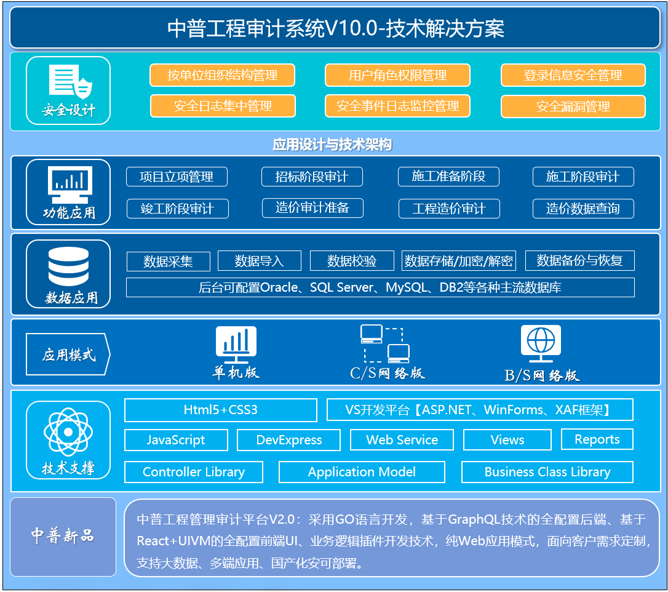Select Html5+CSS3 box
This screenshot has height=592, width=668.
(x=221, y=410)
